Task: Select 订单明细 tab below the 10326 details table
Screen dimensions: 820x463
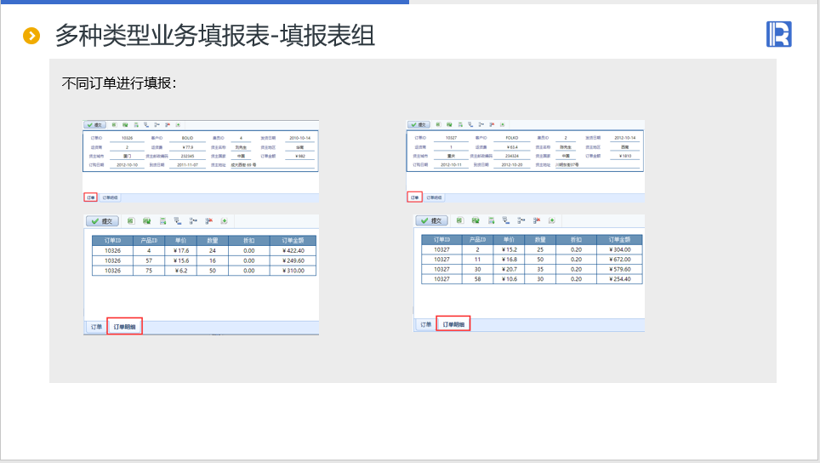Action: click(124, 327)
